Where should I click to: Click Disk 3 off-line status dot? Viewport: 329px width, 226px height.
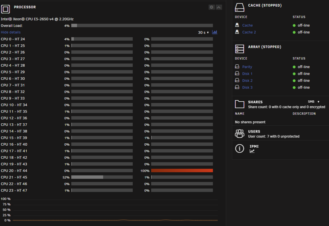tap(294, 88)
